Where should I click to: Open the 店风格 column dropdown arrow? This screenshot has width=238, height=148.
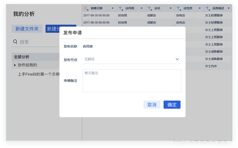[141, 8]
